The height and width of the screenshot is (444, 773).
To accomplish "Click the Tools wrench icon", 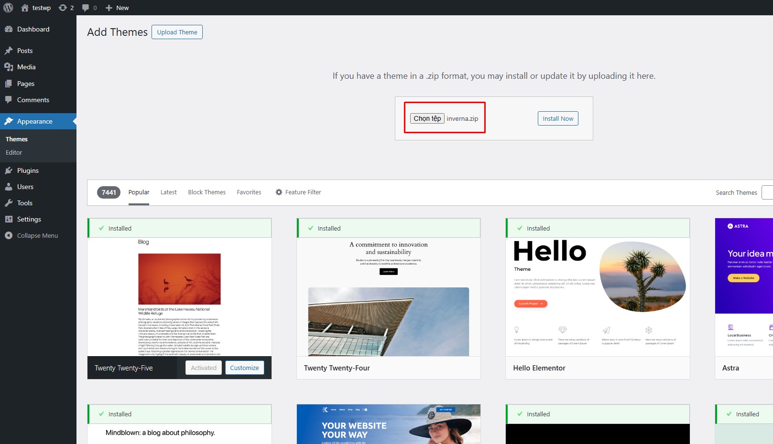I will [9, 203].
